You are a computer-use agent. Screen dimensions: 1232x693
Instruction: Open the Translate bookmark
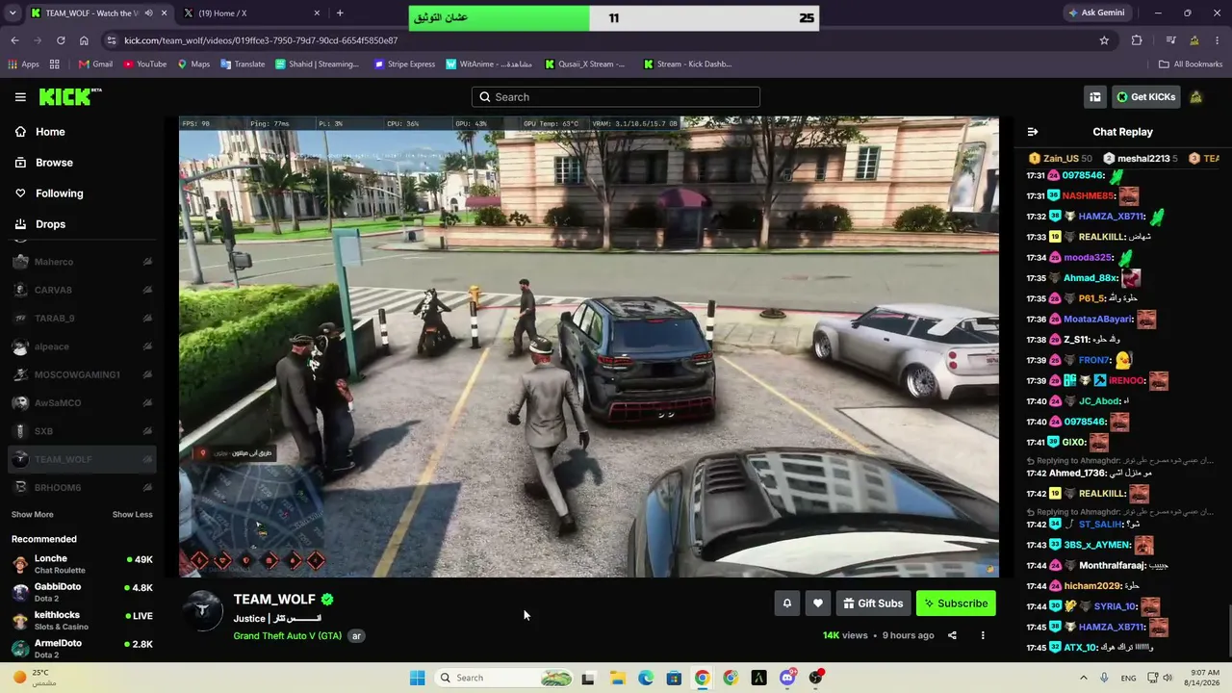tap(243, 64)
